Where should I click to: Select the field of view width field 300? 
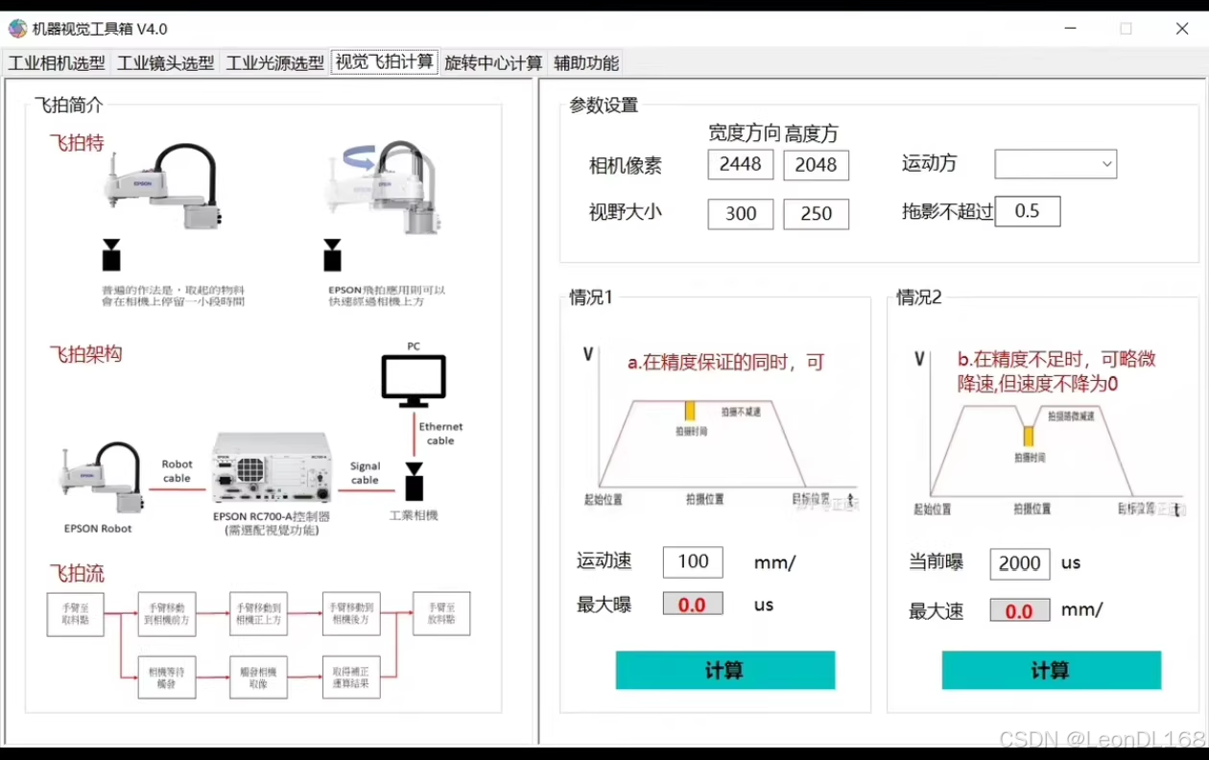coord(740,213)
